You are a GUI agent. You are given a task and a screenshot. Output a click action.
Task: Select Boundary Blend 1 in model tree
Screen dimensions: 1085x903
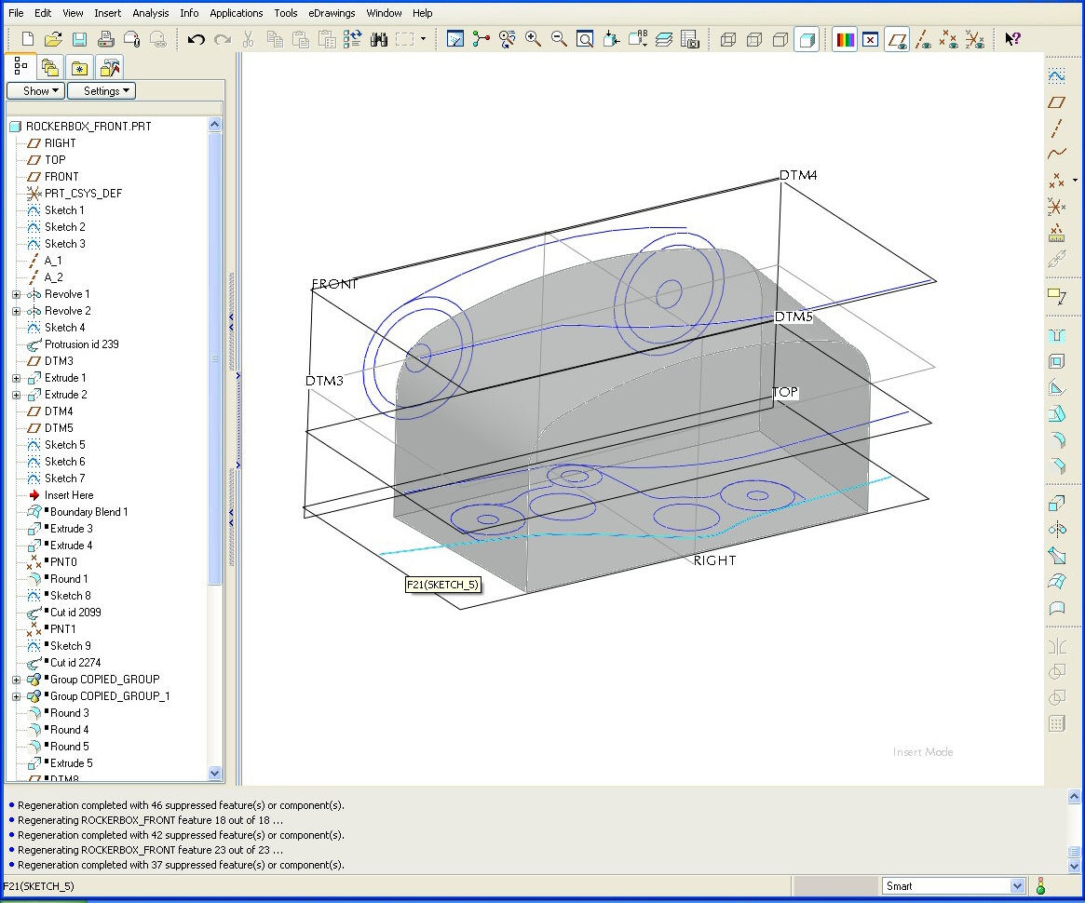pyautogui.click(x=88, y=512)
